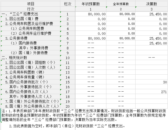Click the 年初预算数 column header
Viewport: 168px width, 130px height.
tap(91, 4)
